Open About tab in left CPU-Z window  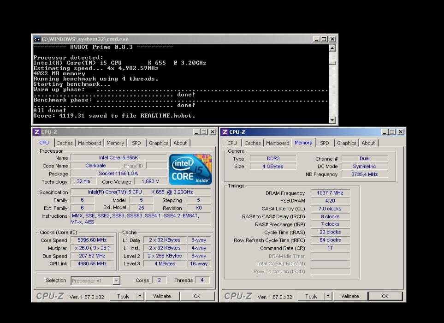point(180,143)
